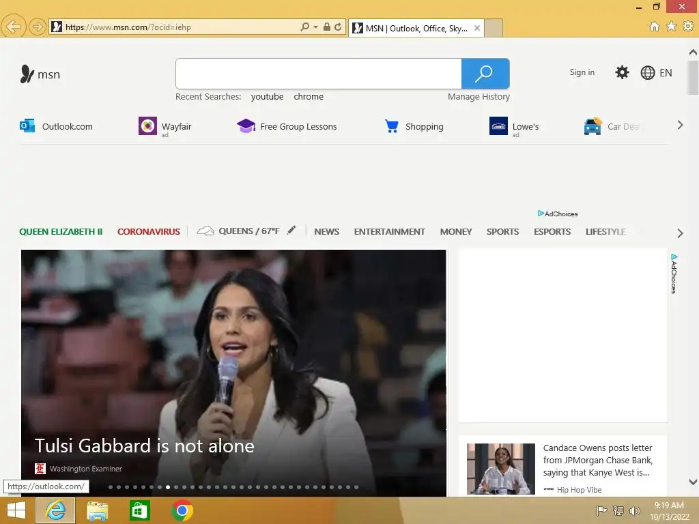This screenshot has height=524, width=699.
Task: Open the Wayfair ad shortcut icon
Action: (x=147, y=126)
